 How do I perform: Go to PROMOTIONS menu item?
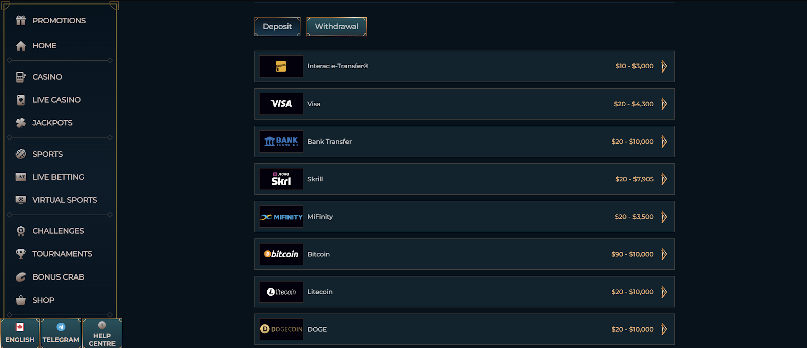point(59,21)
